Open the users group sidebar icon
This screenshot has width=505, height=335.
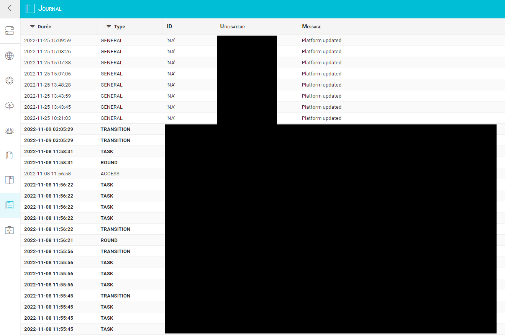(10, 131)
